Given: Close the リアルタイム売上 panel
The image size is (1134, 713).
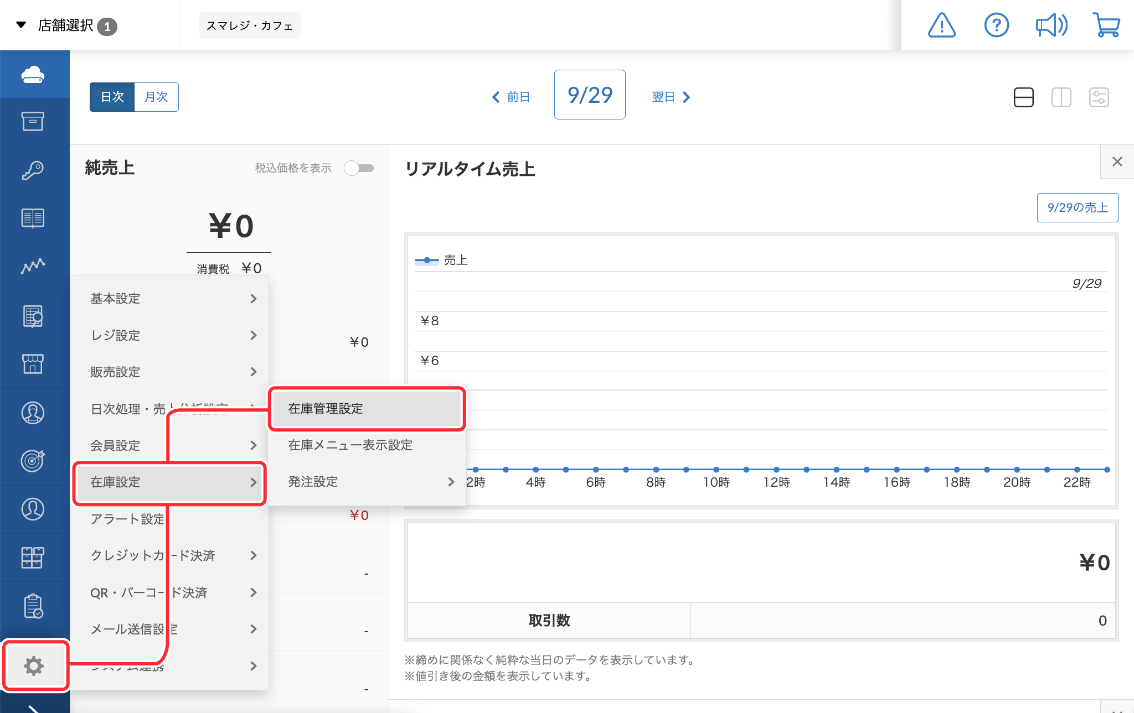Looking at the screenshot, I should click(1117, 162).
